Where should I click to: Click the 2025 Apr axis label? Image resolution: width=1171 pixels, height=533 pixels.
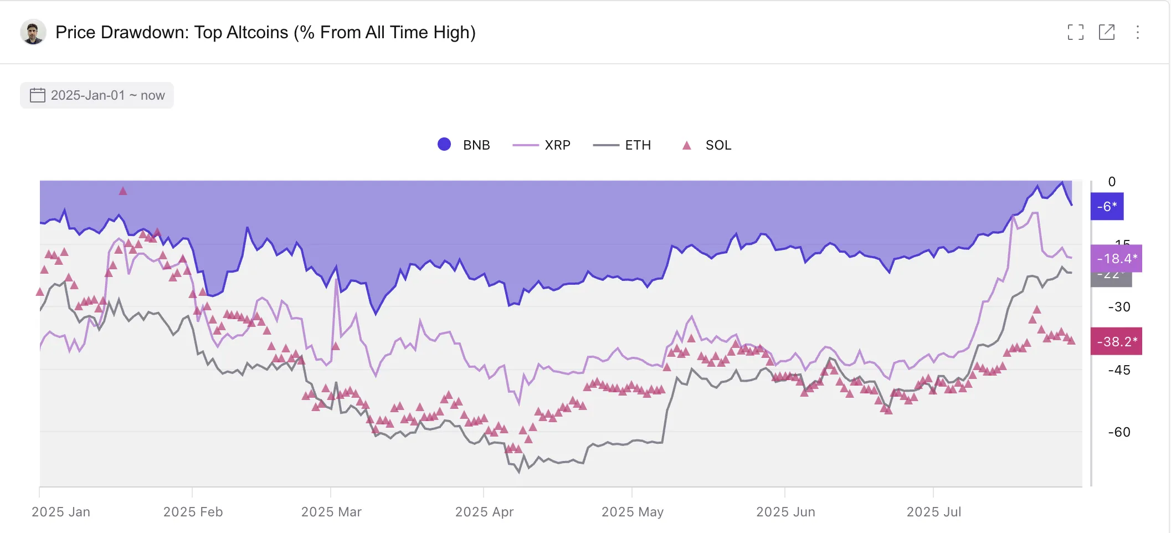484,512
